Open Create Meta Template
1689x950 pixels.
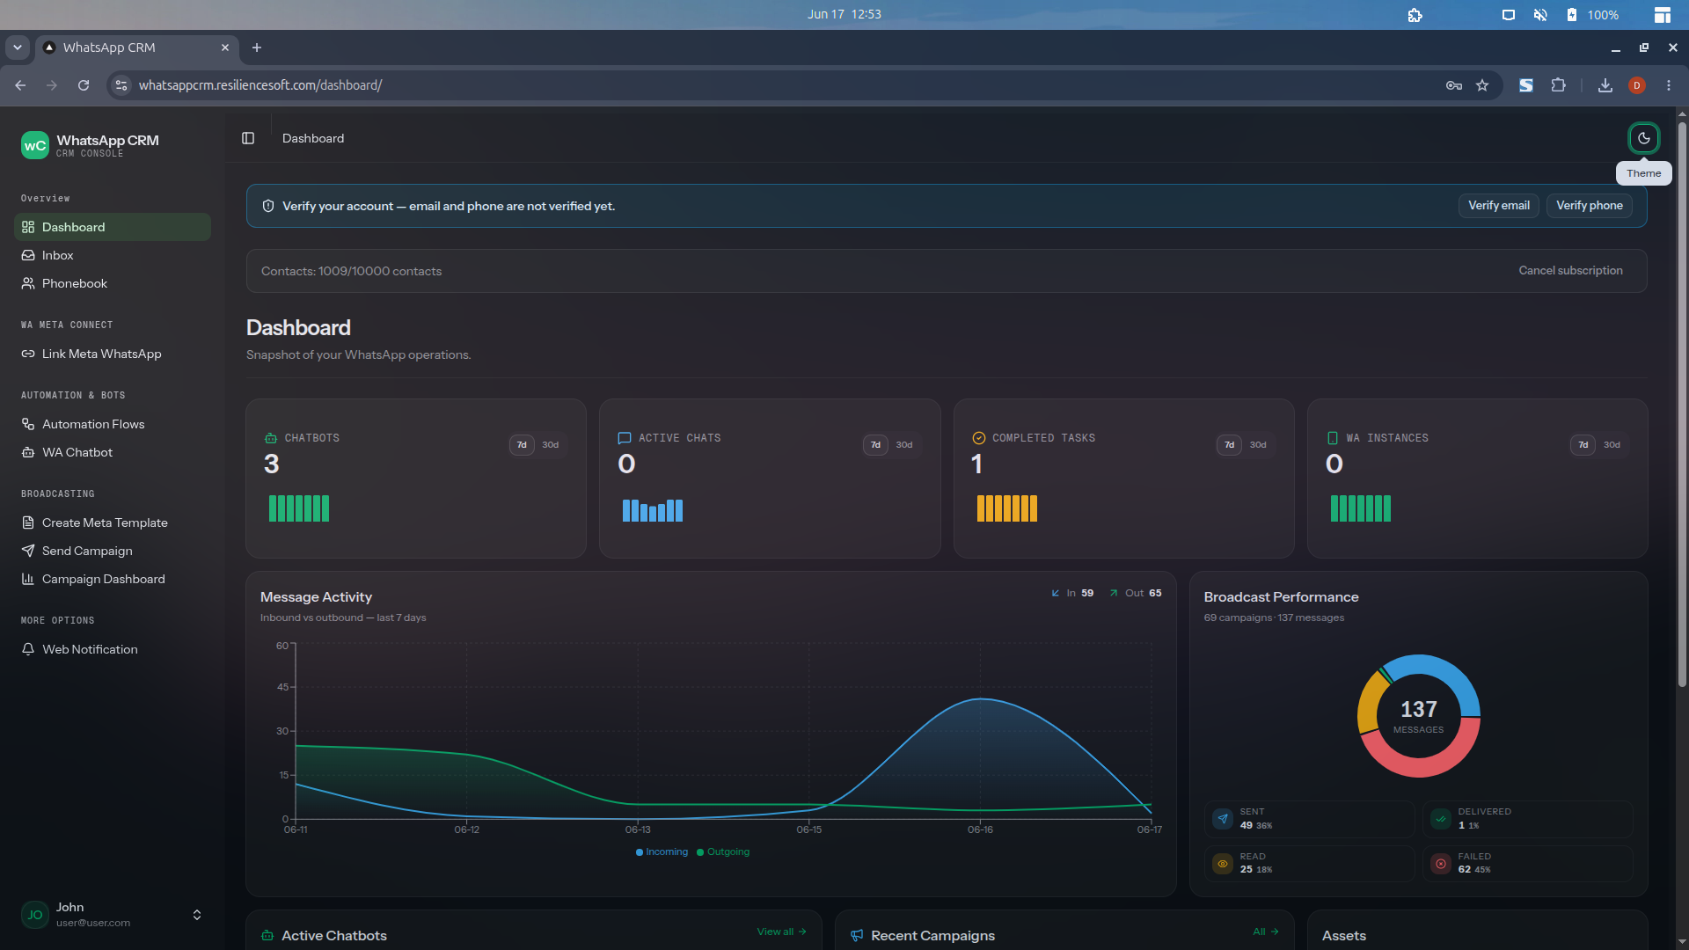click(113, 522)
